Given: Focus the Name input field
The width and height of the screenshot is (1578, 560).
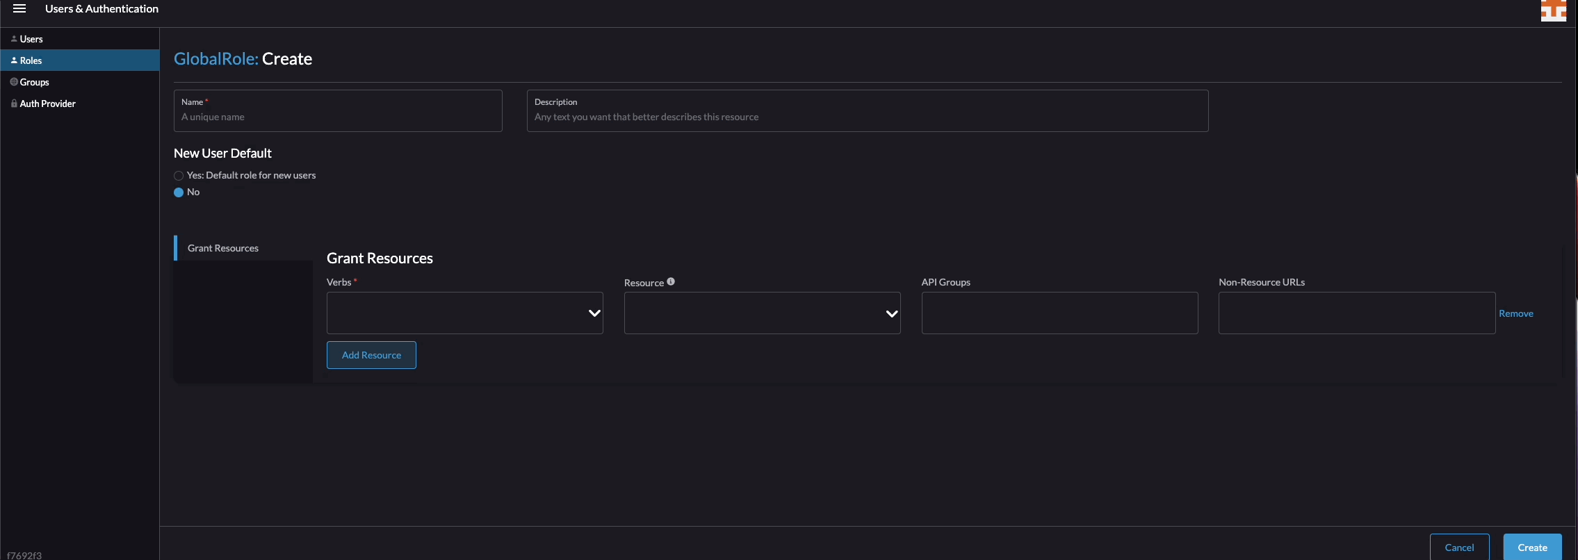Looking at the screenshot, I should (x=338, y=111).
